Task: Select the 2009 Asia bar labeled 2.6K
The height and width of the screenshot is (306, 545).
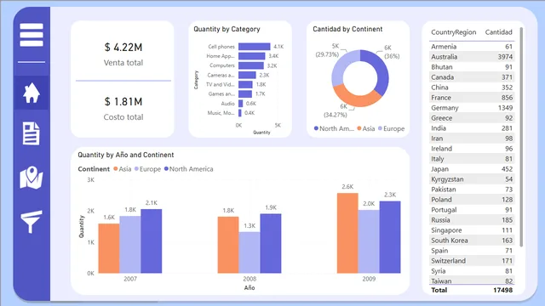Action: [x=347, y=233]
